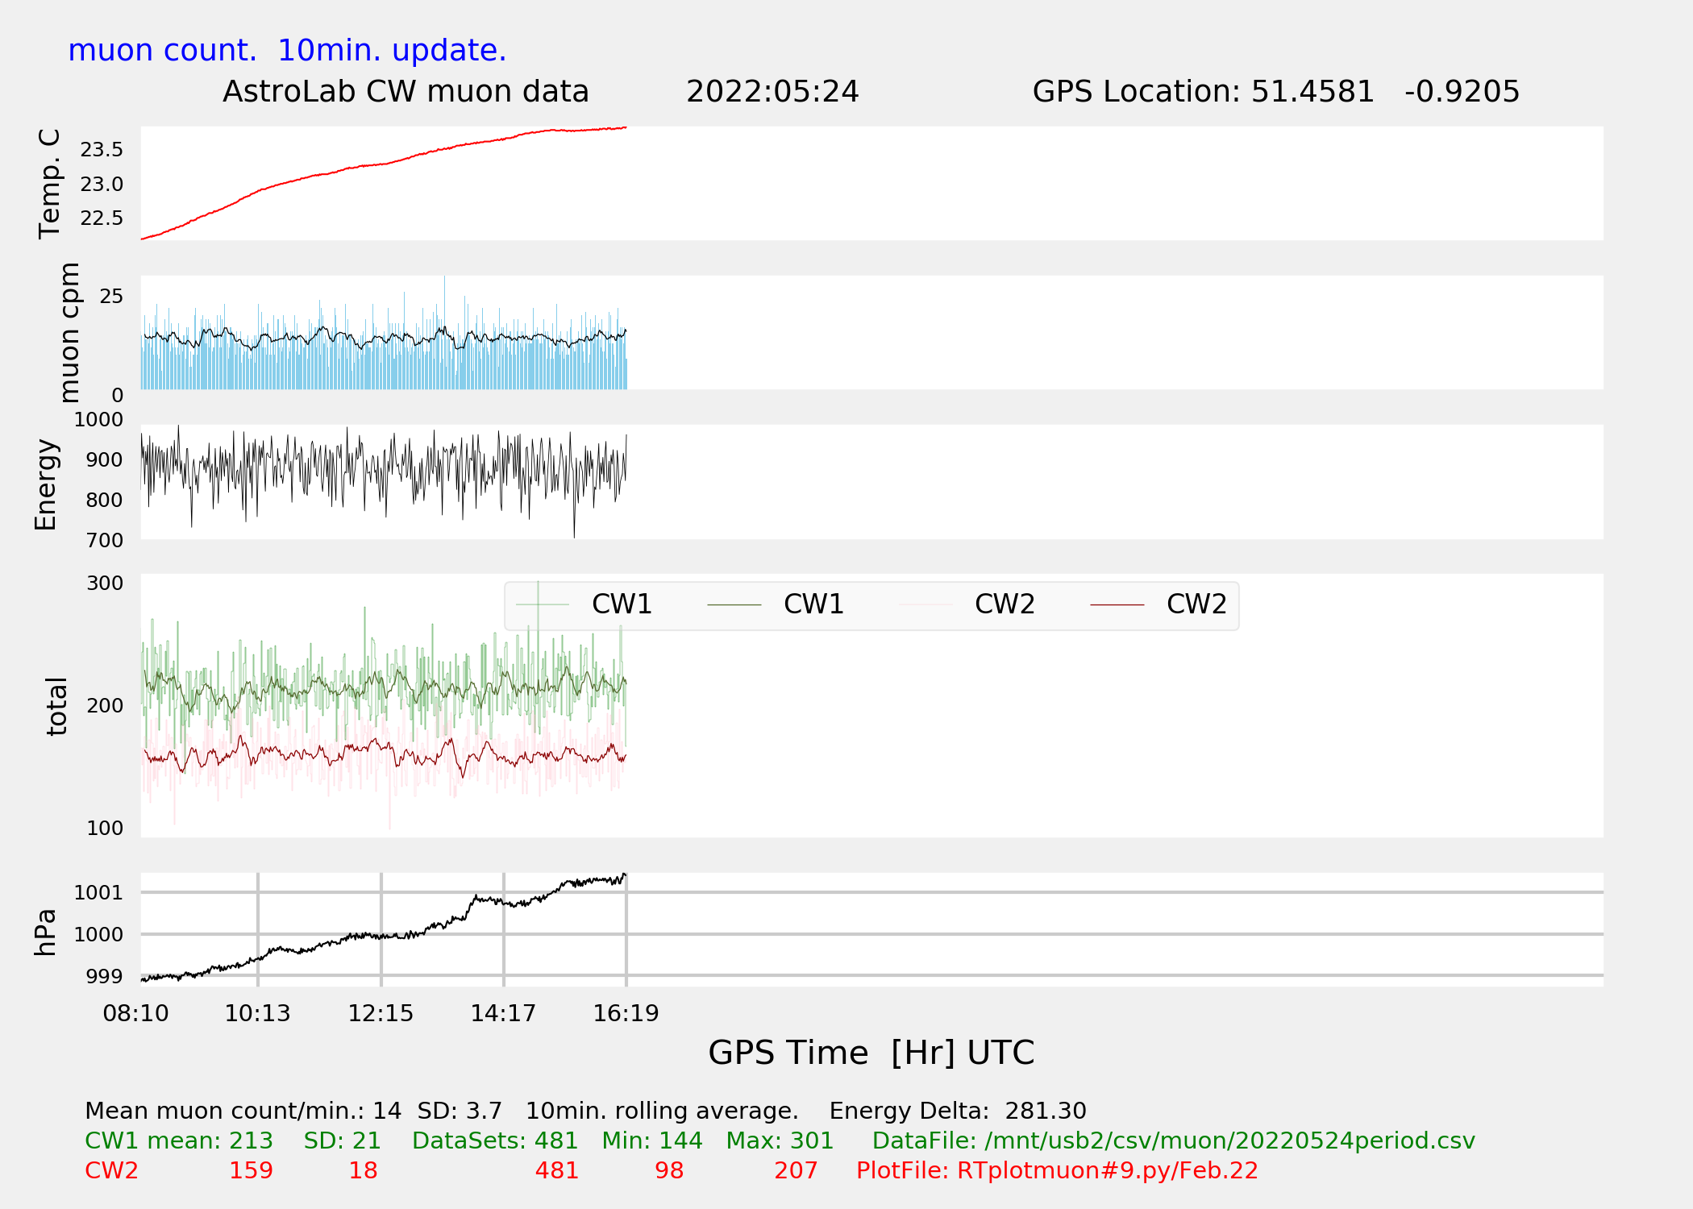The height and width of the screenshot is (1209, 1693).
Task: Click 'Mean muon count/min.: 14' text
Action: 243,1111
